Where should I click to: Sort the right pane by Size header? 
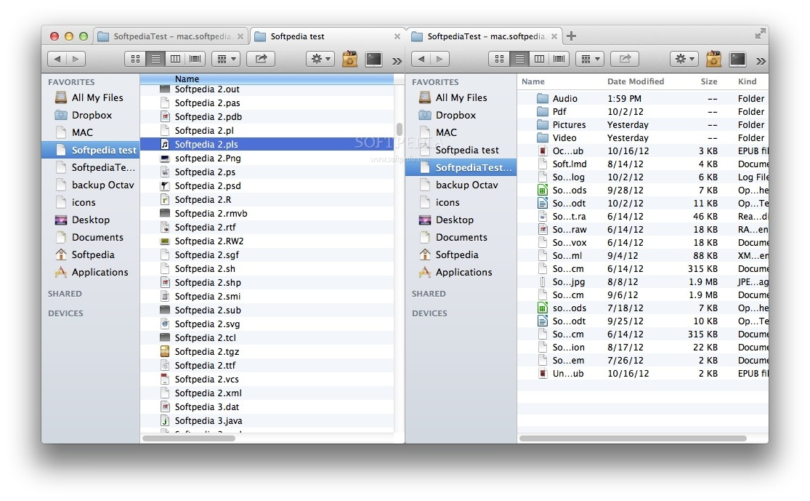coord(709,81)
